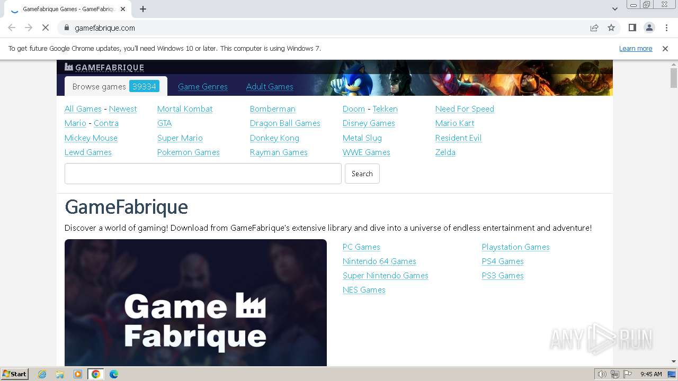
Task: Click the GameFabrique factory logo icon
Action: [69, 67]
